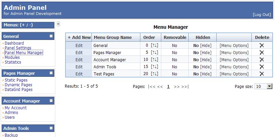Toggle Hide for the General menu group
275x137 pixels.
(206, 45)
